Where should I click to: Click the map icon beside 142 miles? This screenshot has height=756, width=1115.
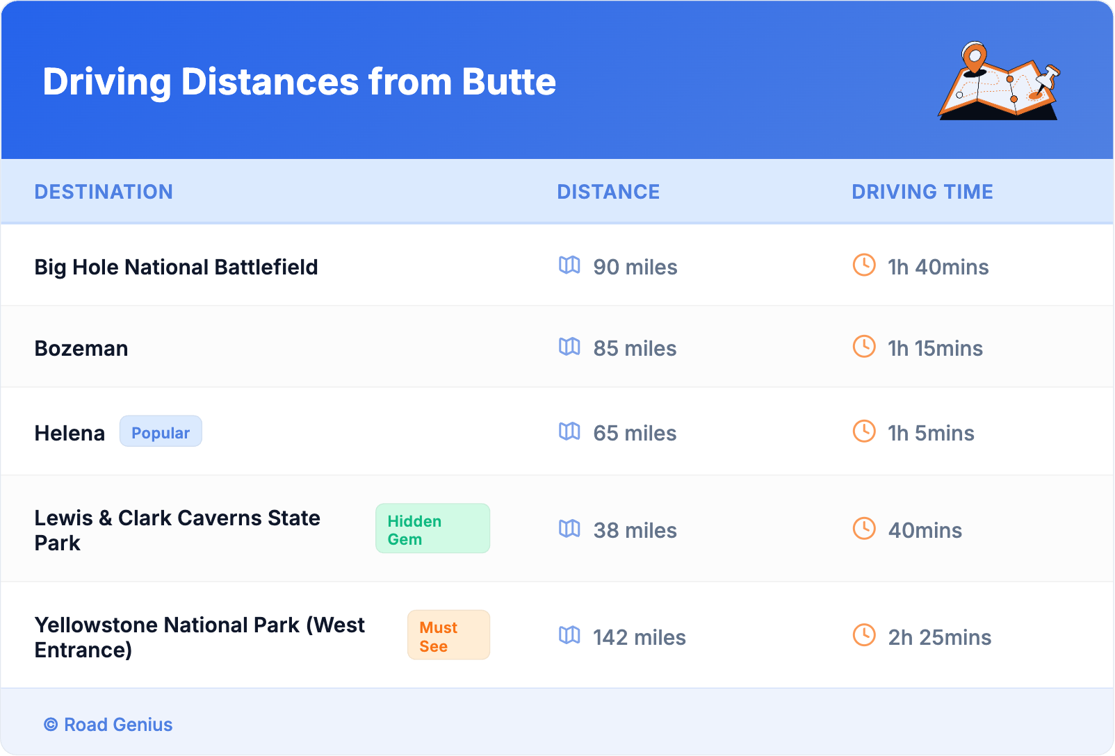click(x=569, y=636)
